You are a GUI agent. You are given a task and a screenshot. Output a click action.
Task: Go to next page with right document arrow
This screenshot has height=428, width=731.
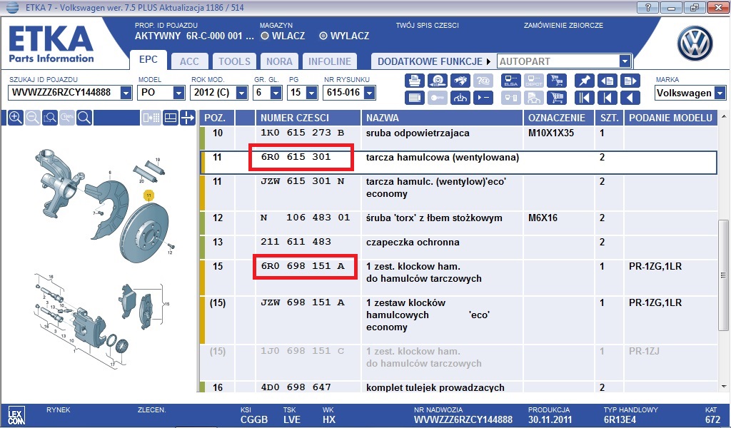click(630, 81)
